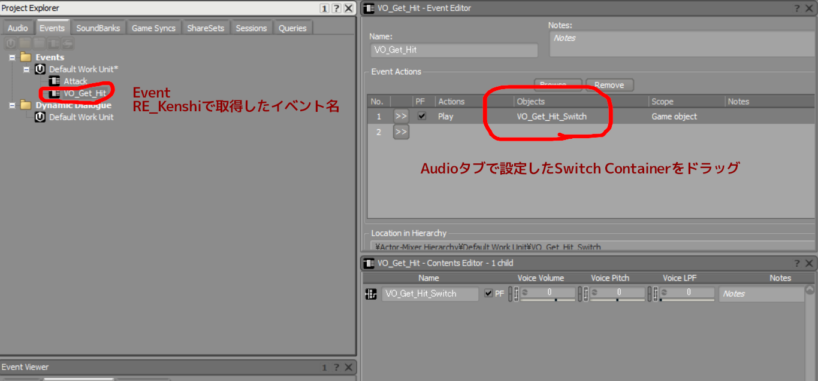The image size is (818, 381).
Task: Click the >> selector button in row 1
Action: [x=401, y=117]
